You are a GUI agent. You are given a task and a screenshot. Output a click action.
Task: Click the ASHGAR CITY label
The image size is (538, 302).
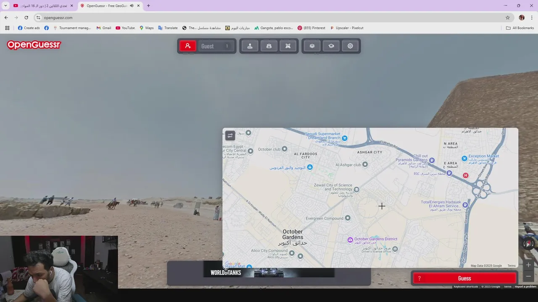369,152
